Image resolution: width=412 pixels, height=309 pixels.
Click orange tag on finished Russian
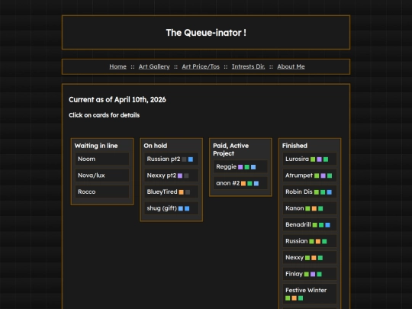[318, 241]
